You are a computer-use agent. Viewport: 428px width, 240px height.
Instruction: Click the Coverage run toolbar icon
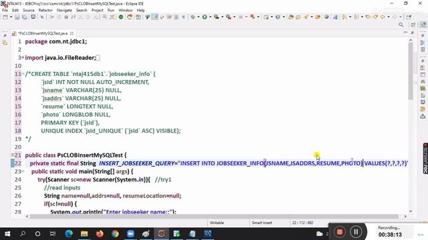tap(217, 17)
